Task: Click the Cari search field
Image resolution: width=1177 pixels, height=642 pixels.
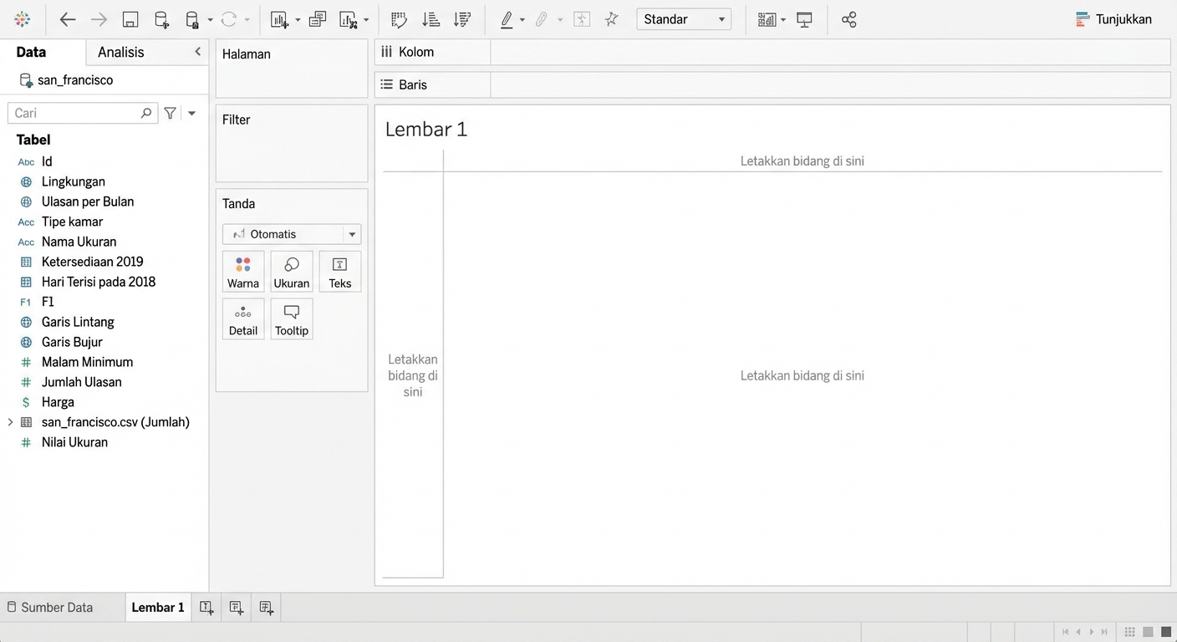Action: pos(75,113)
